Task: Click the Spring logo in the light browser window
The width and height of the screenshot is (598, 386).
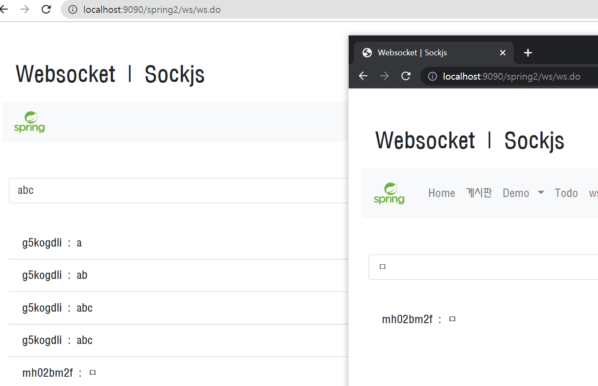Action: 29,122
